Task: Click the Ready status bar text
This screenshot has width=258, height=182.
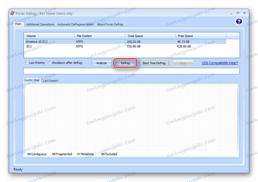Action: click(18, 169)
